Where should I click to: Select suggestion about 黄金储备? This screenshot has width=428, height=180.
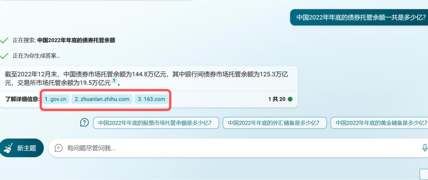click(379, 123)
